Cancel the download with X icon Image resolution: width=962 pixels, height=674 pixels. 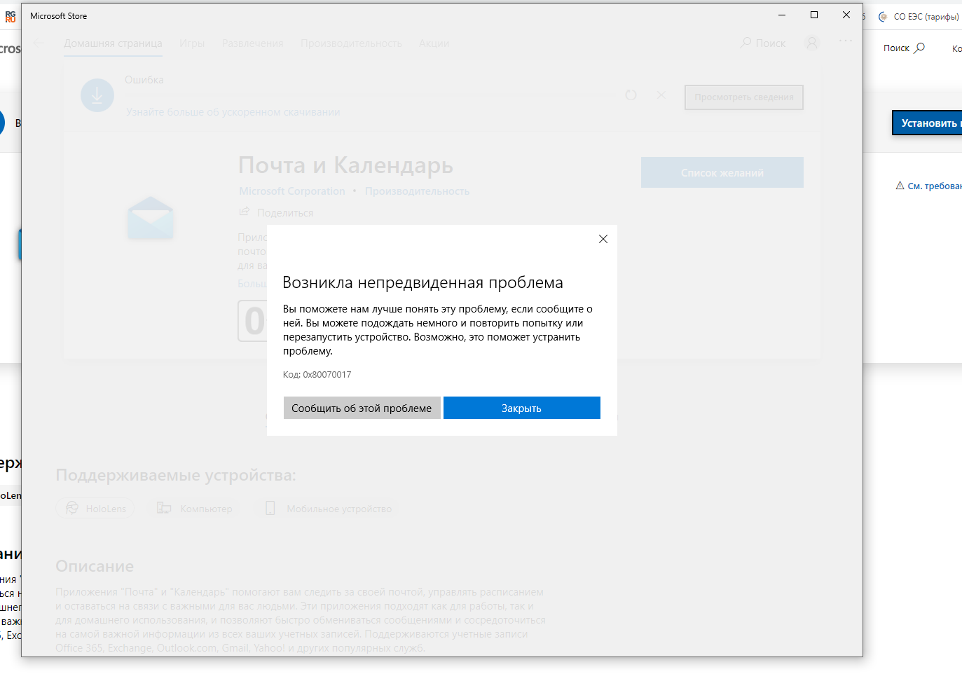click(x=661, y=95)
